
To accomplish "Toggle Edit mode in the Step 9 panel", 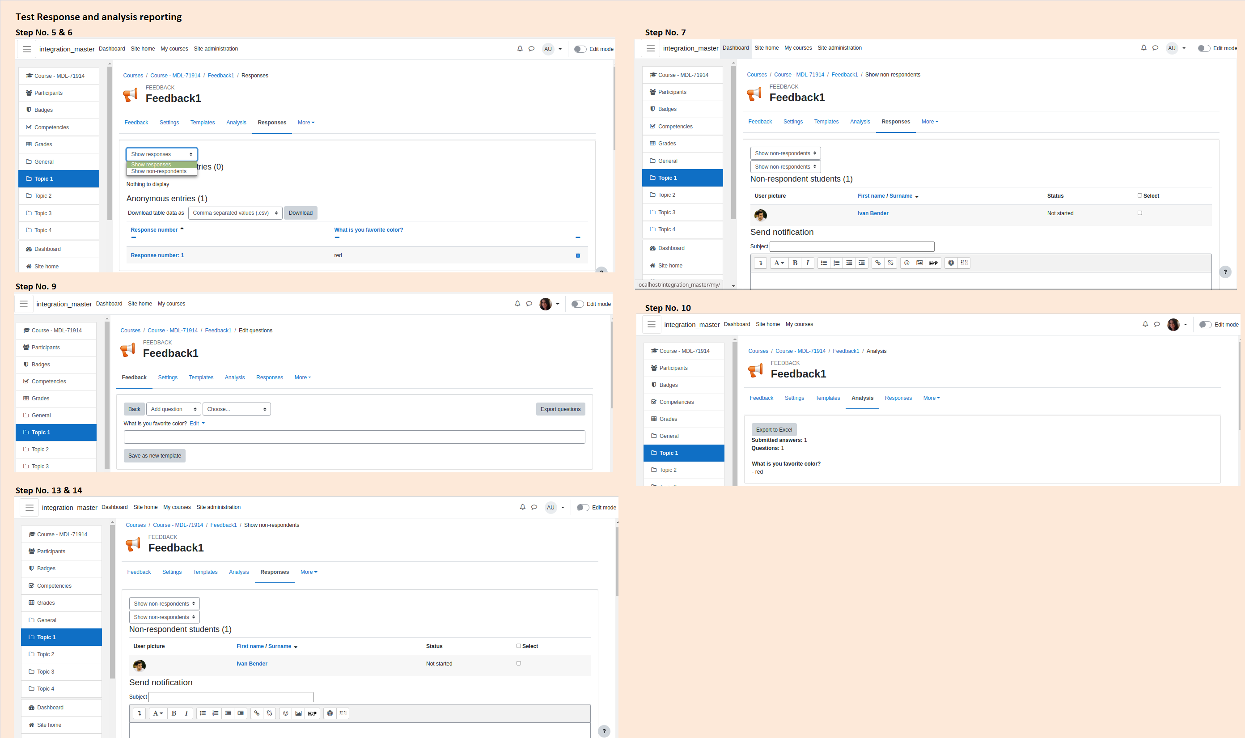I will click(578, 304).
